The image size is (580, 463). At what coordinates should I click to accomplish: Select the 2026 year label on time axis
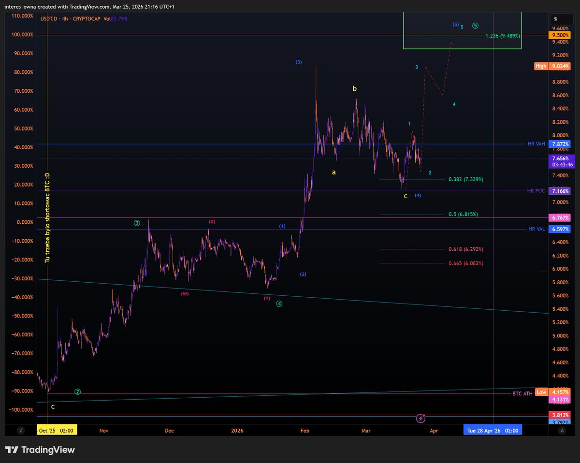(x=237, y=430)
